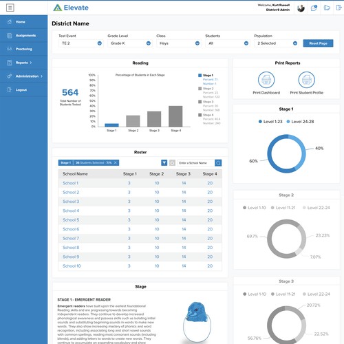344x344 pixels.
Task: Open the Test Event dropdown
Action: [x=81, y=43]
